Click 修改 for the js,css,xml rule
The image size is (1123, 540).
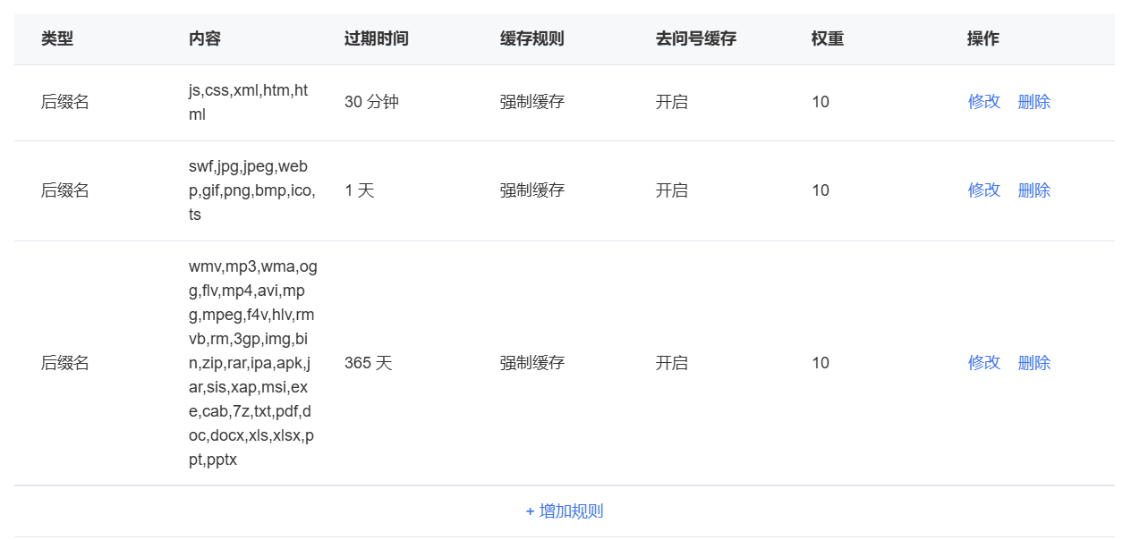point(984,102)
